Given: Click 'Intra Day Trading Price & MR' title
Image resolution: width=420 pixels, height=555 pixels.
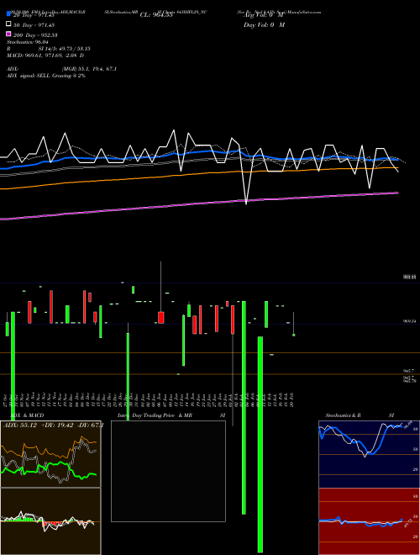Looking at the screenshot, I should click(155, 415).
